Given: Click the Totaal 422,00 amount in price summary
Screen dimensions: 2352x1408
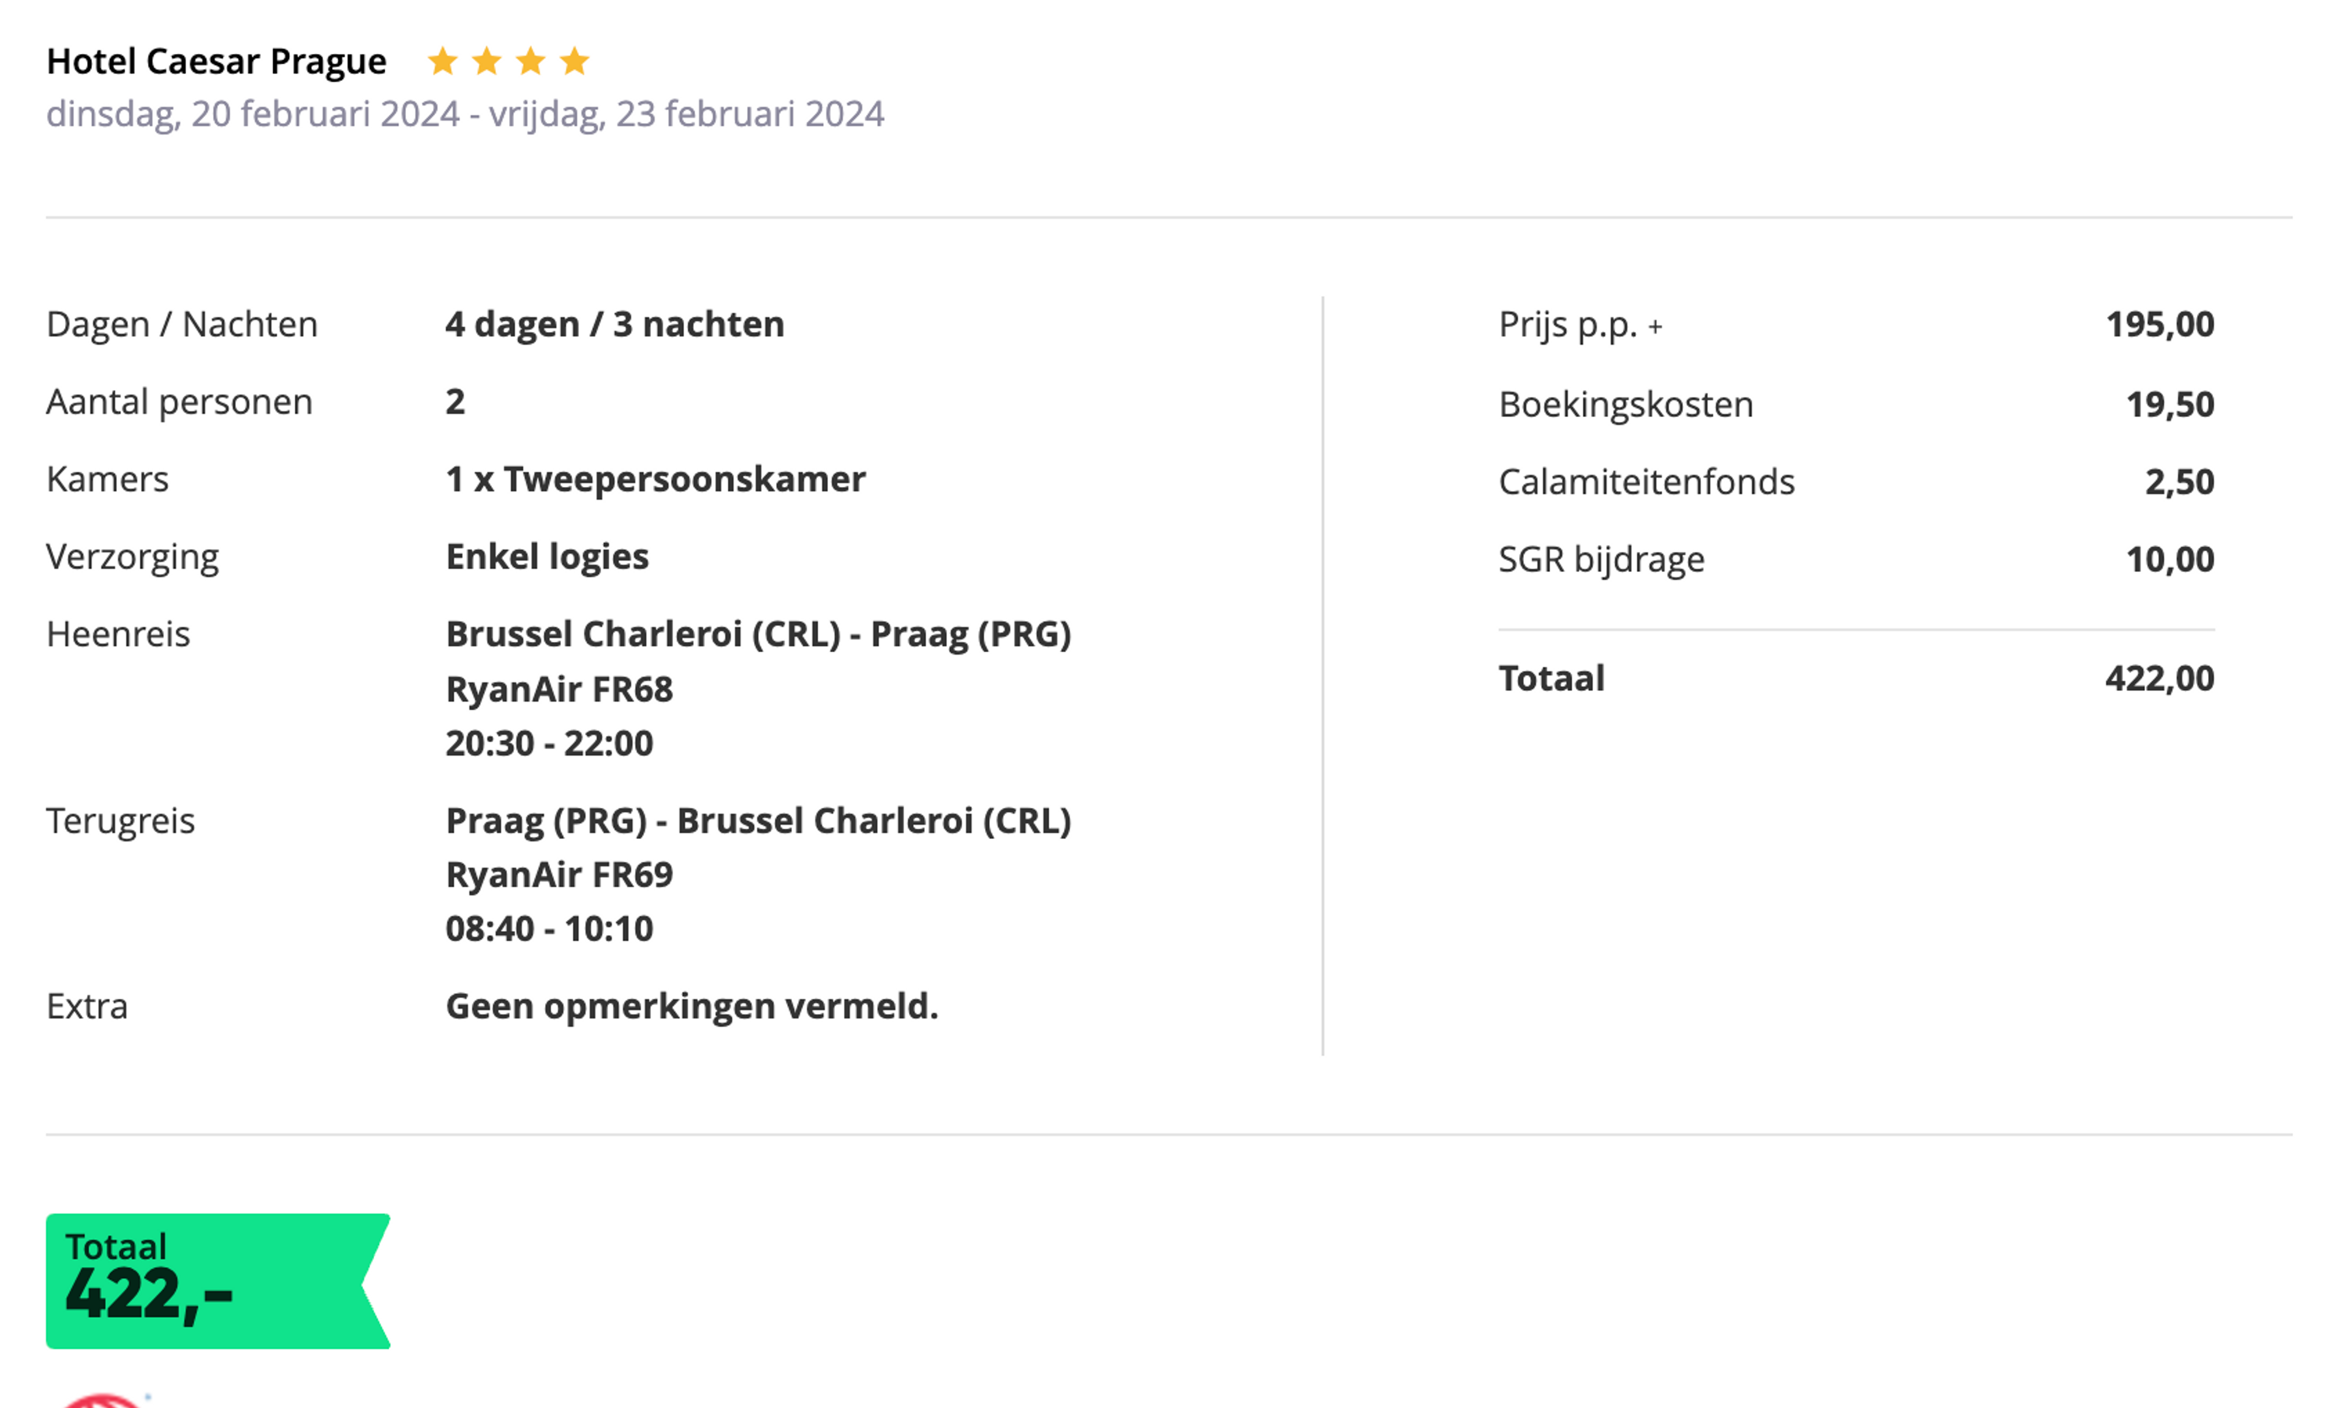Looking at the screenshot, I should [2160, 679].
